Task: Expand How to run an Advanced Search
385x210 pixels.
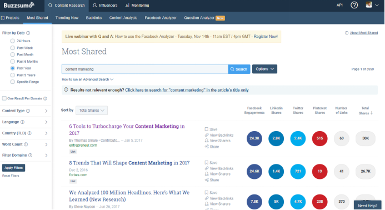Action: (x=87, y=79)
